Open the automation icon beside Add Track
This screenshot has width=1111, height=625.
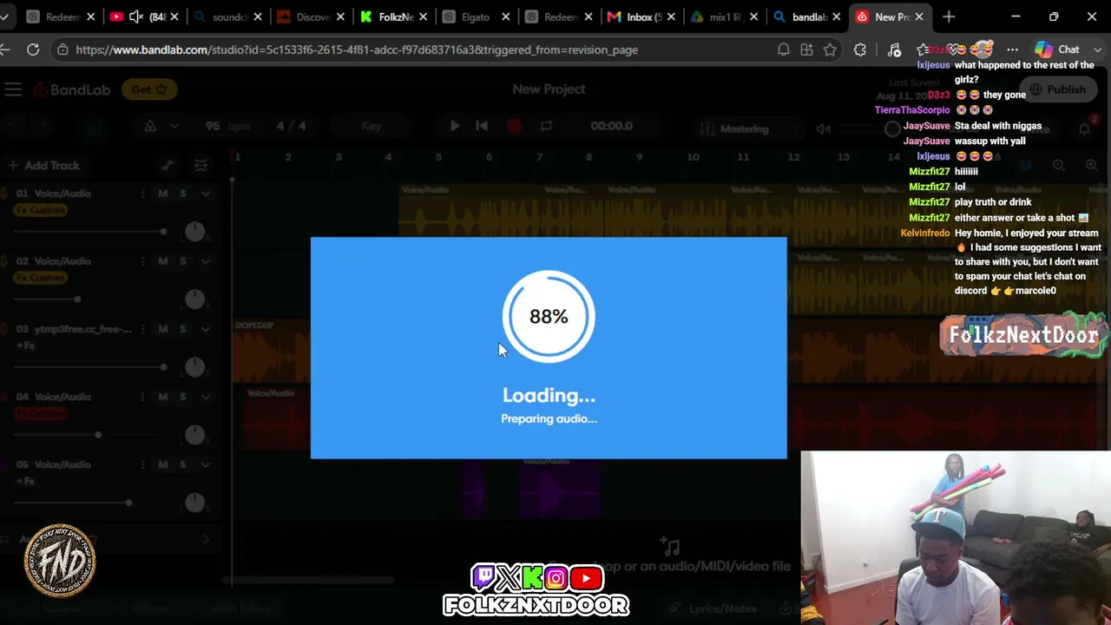[x=168, y=165]
